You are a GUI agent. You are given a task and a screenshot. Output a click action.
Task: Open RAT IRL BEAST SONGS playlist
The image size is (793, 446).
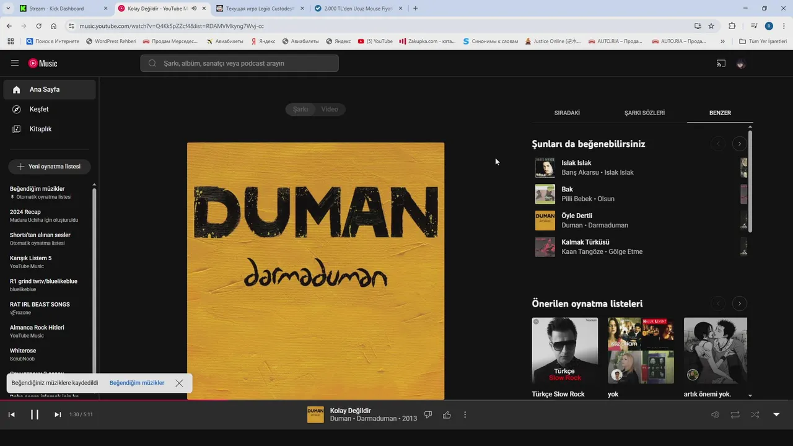point(46,308)
